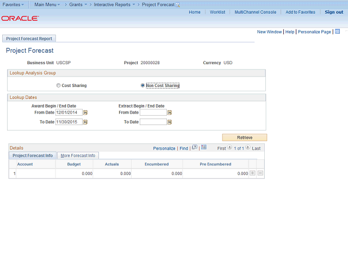Click Personalize Page link
Viewport: 348px width, 261px height.
tap(314, 32)
